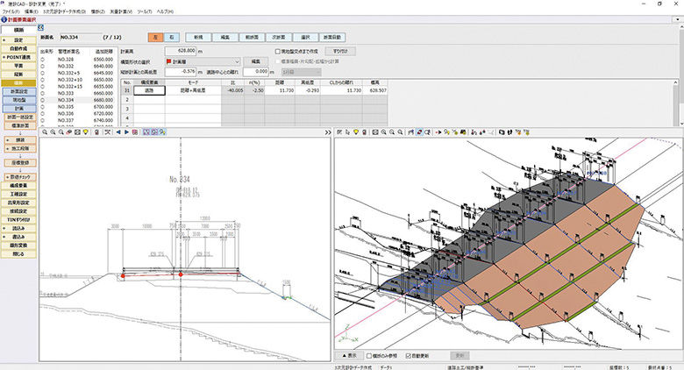Click the fit-view icon in 3D toolbar
This screenshot has height=370, width=684.
[375, 132]
